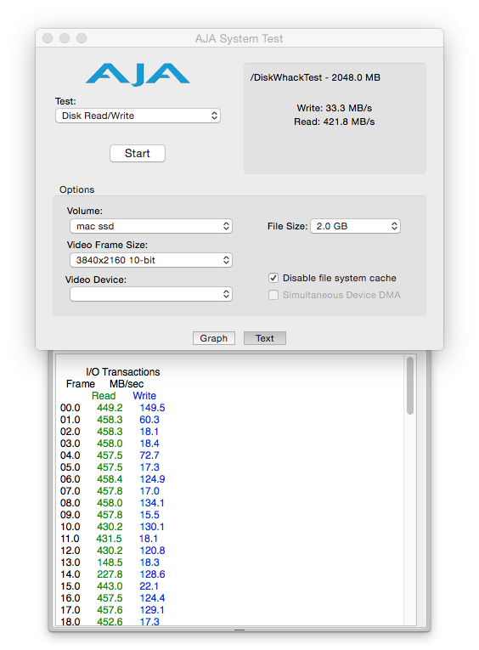
Task: Click read value 449.2 in frame 00.0
Action: 110,408
